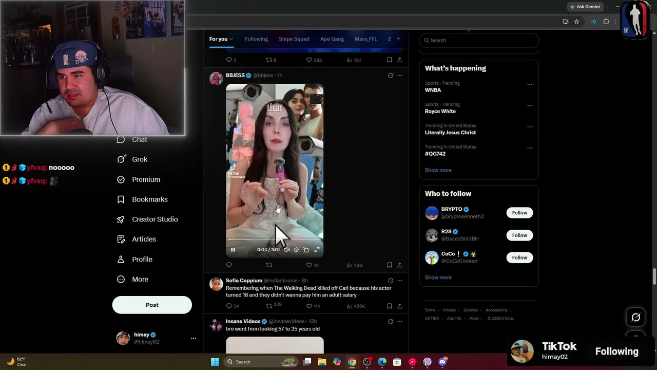
Task: Like the BBJESS post with 10 likes
Action: pyautogui.click(x=312, y=265)
